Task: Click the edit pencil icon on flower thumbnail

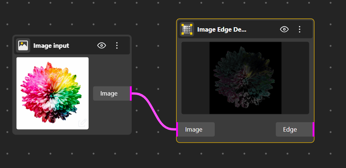Action: 82,123
